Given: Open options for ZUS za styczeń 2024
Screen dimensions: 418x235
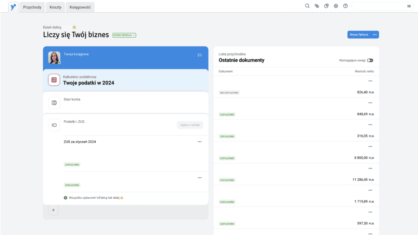Looking at the screenshot, I should click(200, 142).
